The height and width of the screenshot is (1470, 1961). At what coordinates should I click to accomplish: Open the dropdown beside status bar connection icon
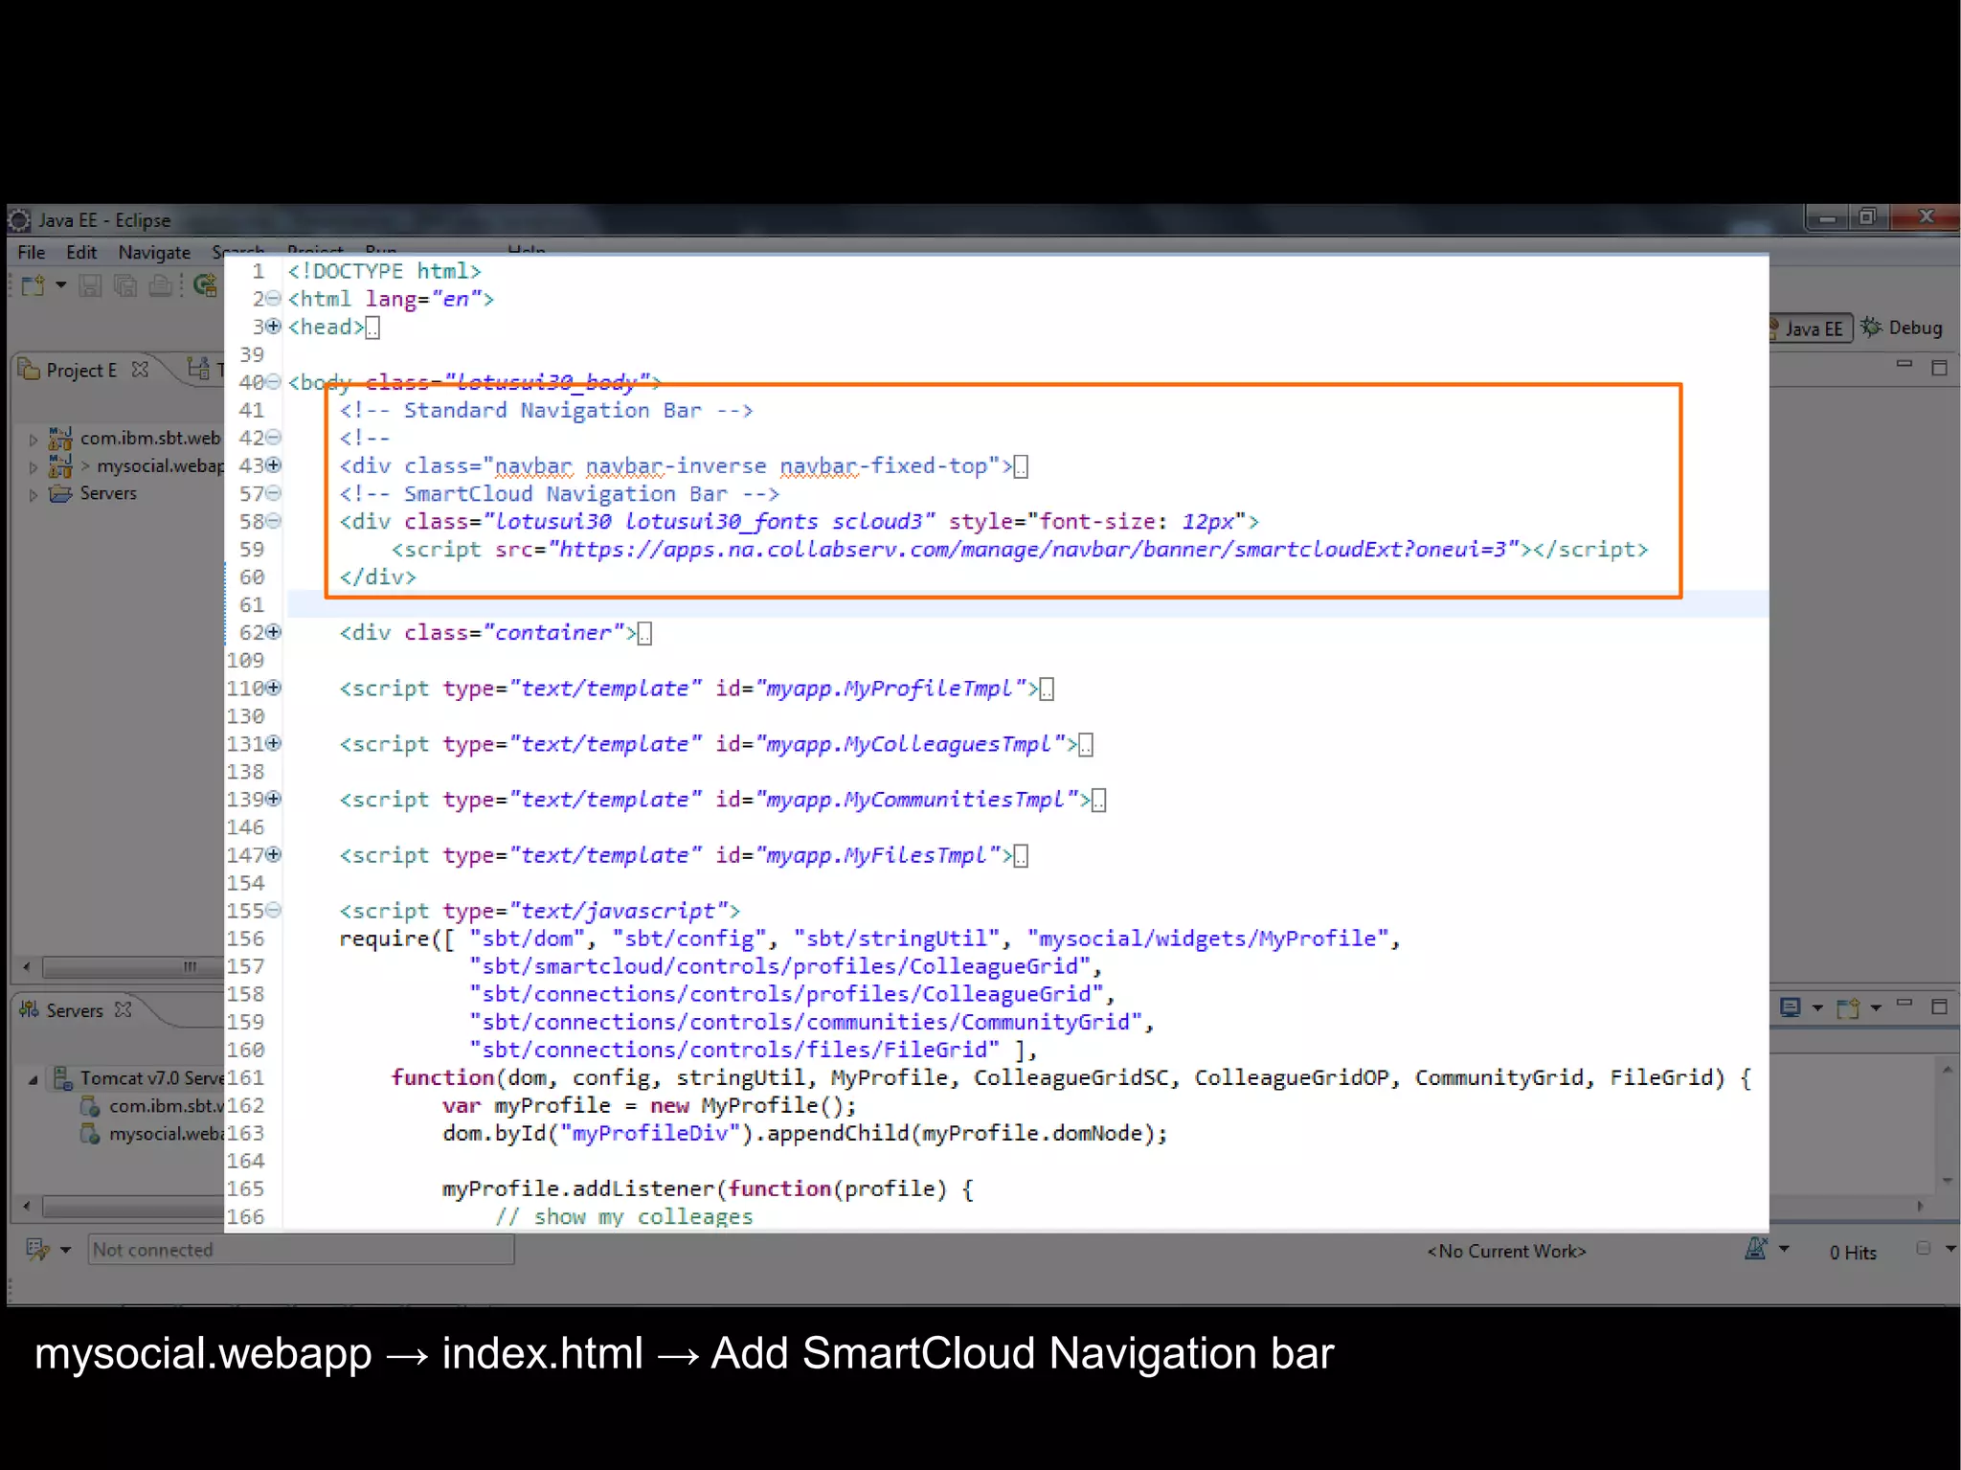[x=65, y=1251]
